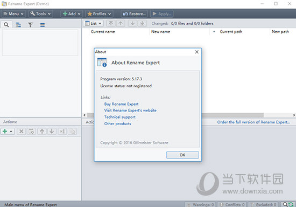Move action up with arrow icon

(x=42, y=131)
